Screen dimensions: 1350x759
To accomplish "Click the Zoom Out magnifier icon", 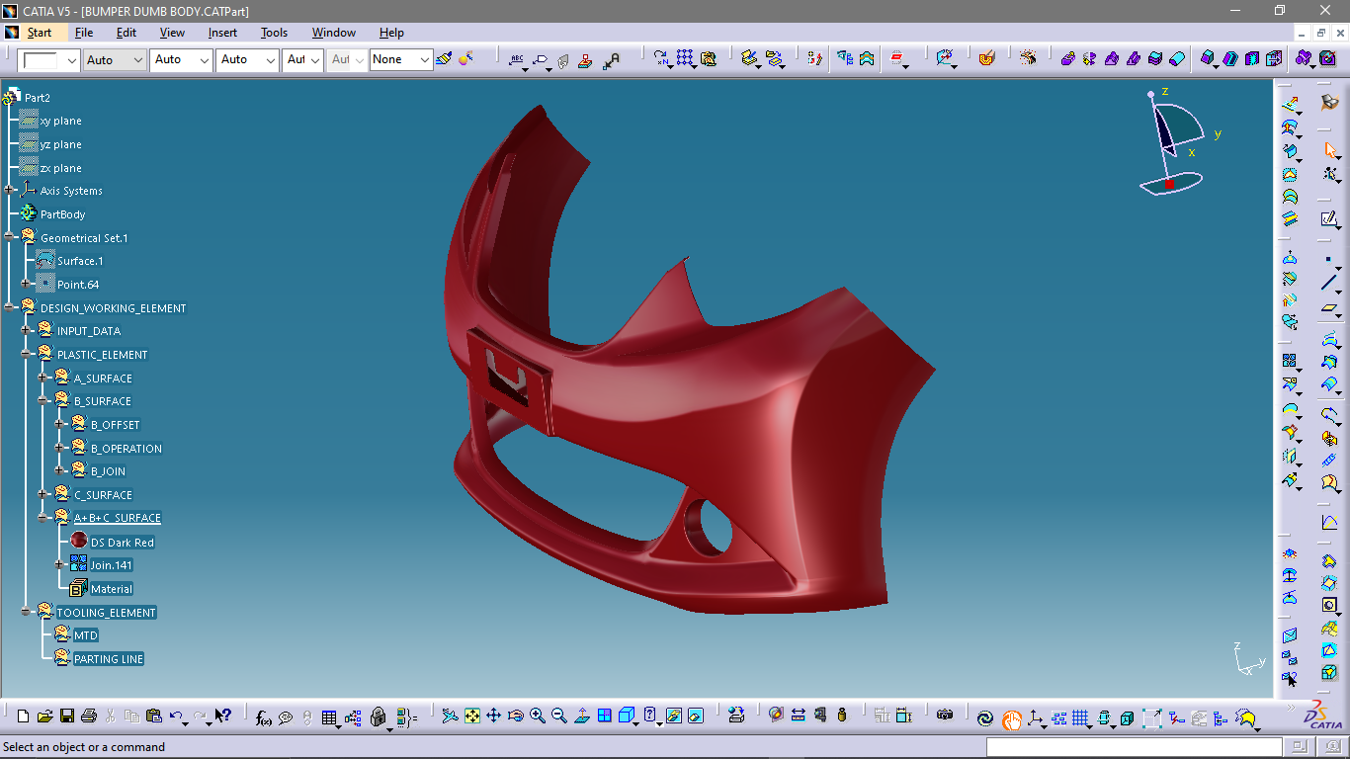I will [x=558, y=716].
